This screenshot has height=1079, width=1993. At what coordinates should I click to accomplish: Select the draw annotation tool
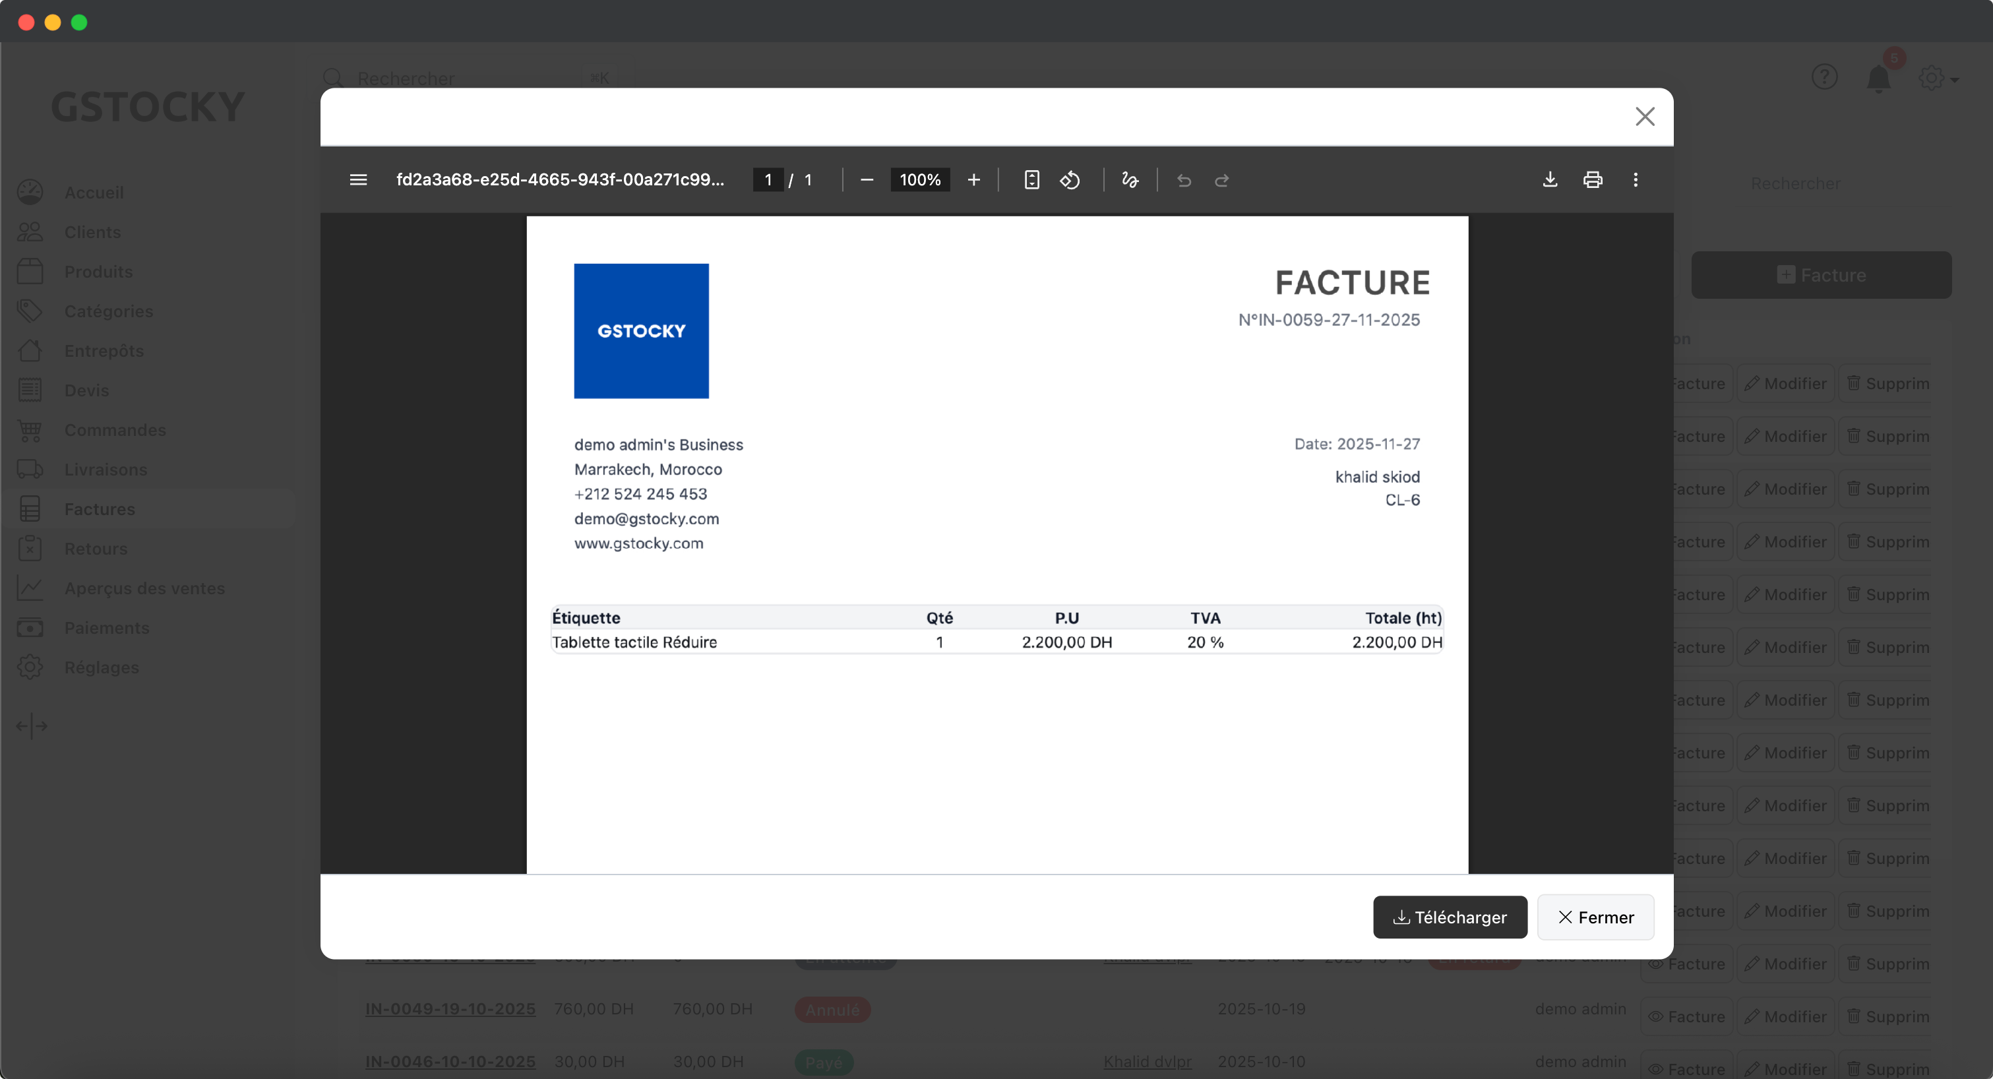coord(1130,179)
